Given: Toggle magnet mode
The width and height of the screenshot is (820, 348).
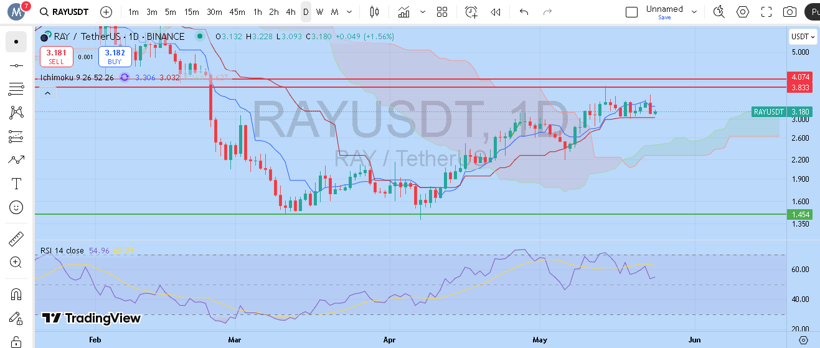Looking at the screenshot, I should [16, 294].
